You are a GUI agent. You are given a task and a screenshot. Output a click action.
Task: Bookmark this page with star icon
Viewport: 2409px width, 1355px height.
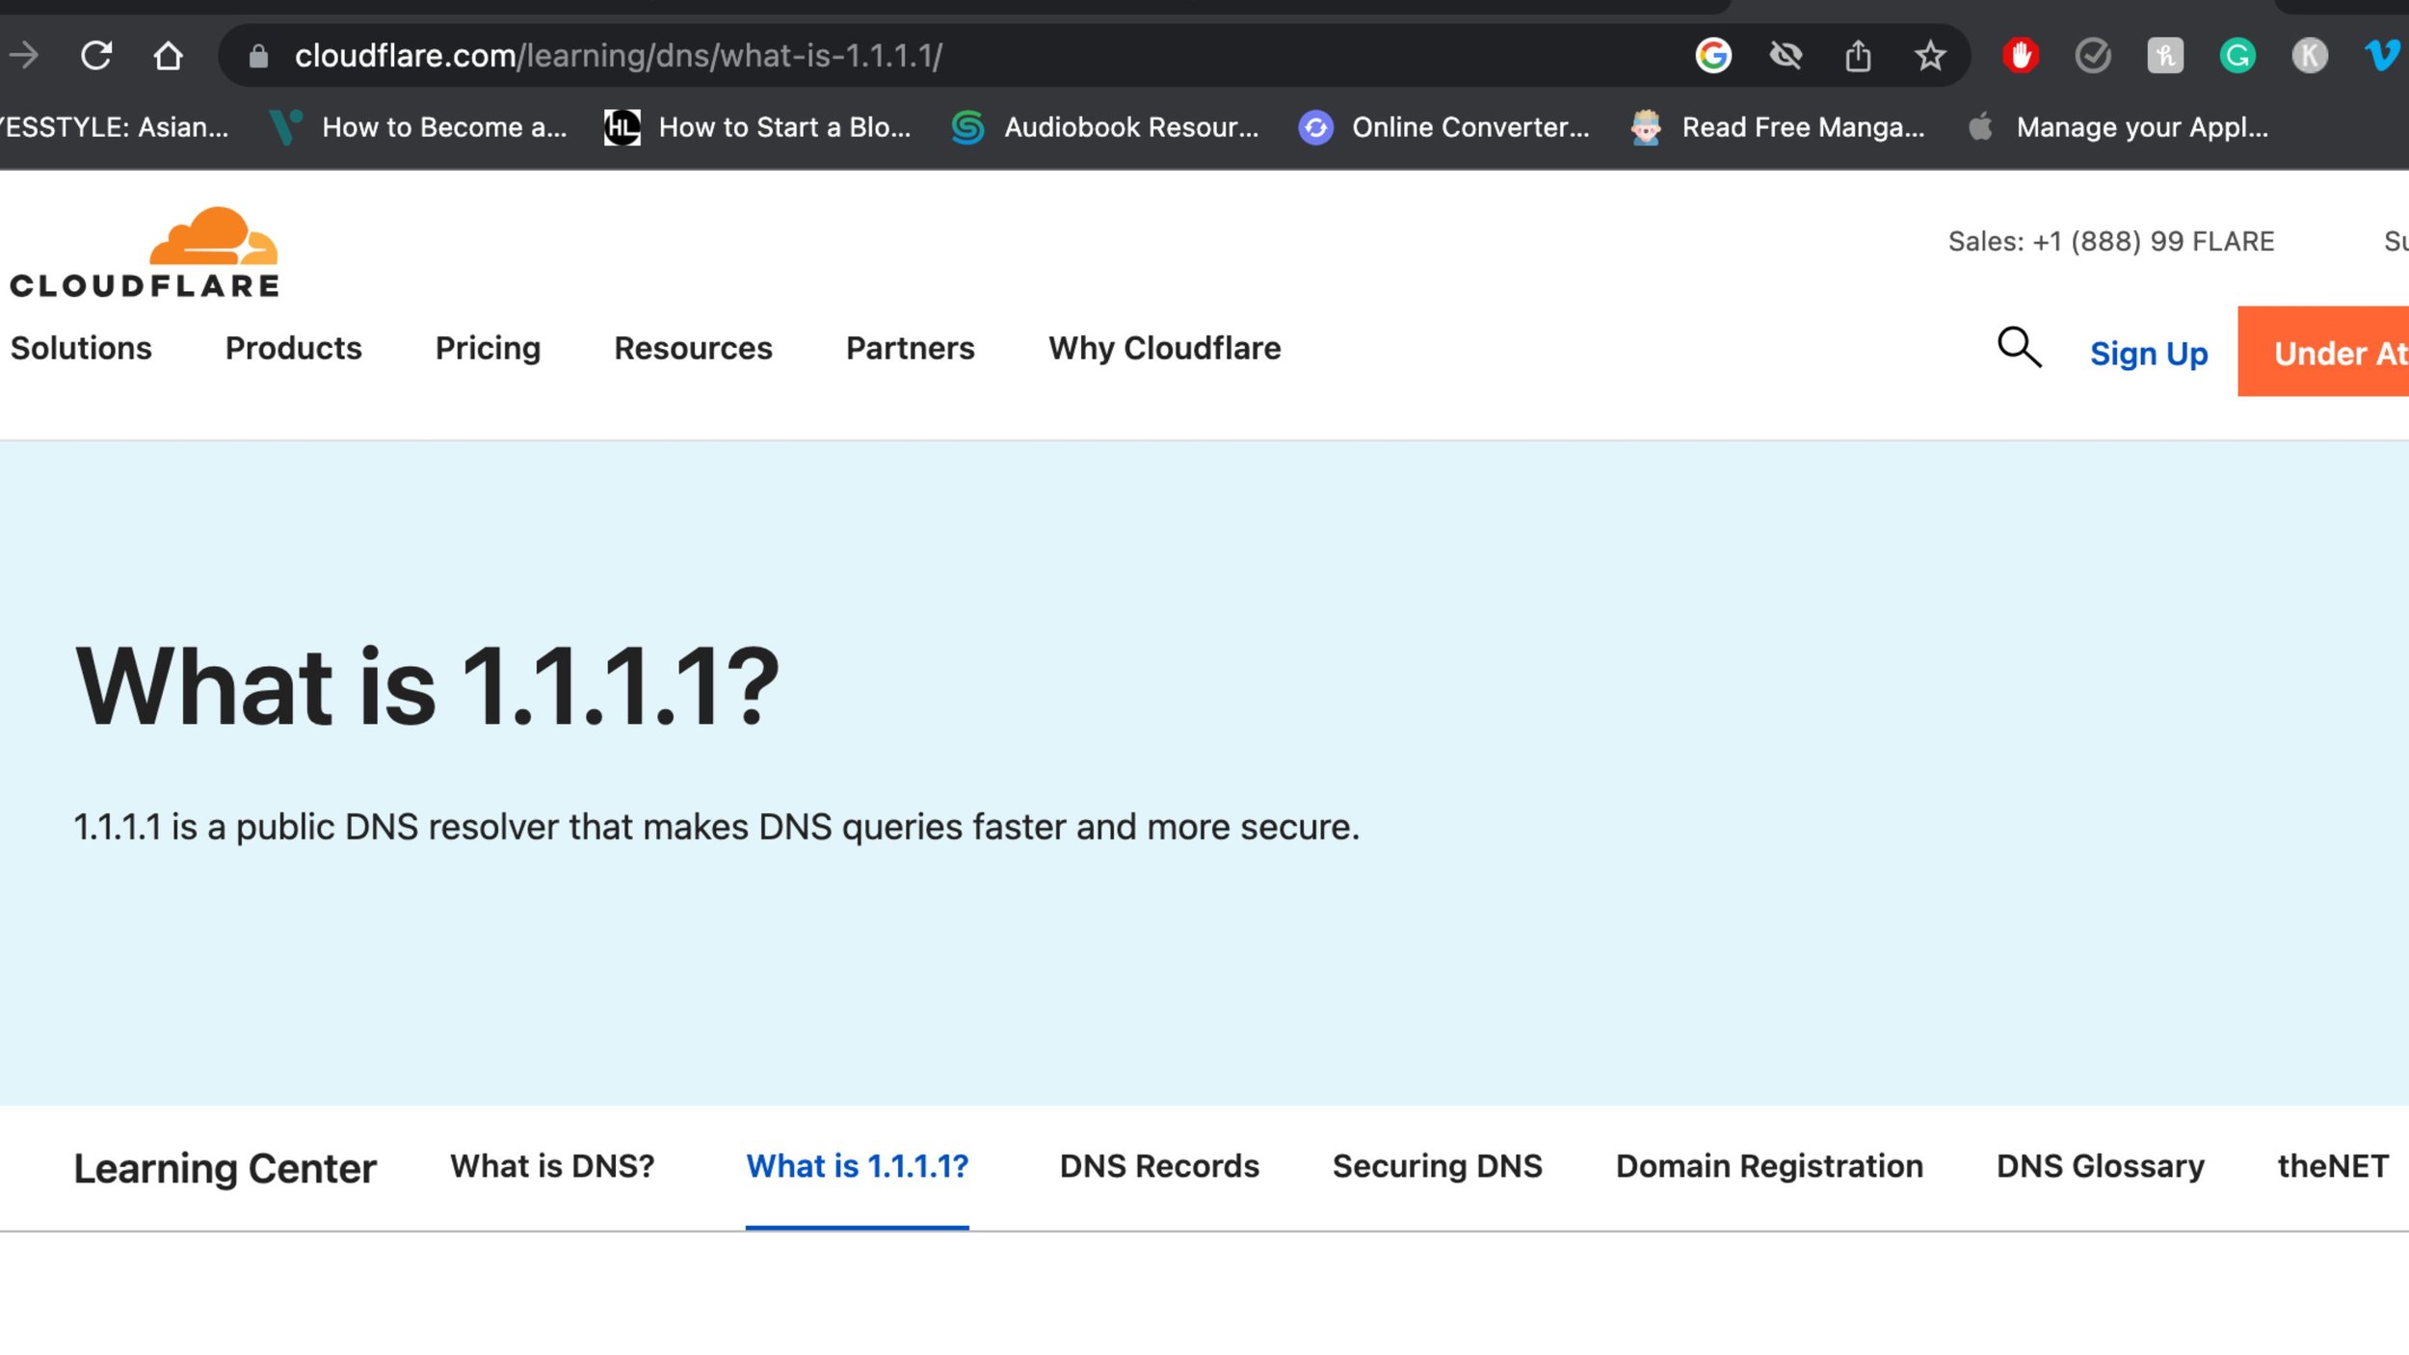tap(1930, 56)
